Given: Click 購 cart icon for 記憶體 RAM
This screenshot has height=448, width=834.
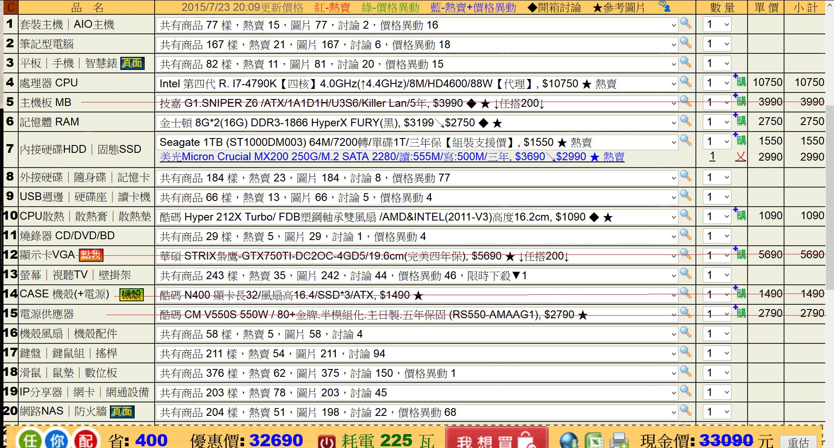Looking at the screenshot, I should point(740,120).
